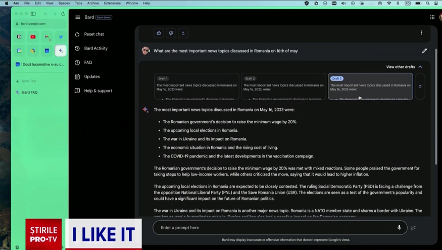The height and width of the screenshot is (250, 442).
Task: Reload the page with Arc's refresh icon
Action: click(63, 14)
